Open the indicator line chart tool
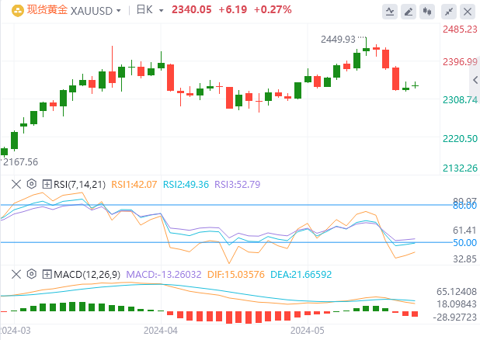The height and width of the screenshot is (340, 480). point(390,12)
